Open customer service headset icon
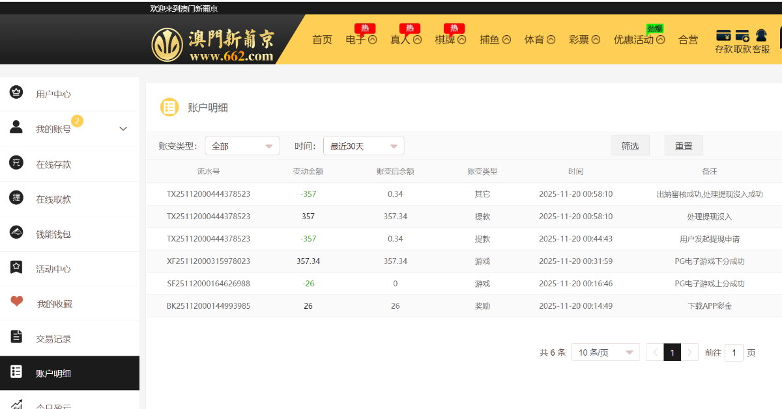This screenshot has width=782, height=409. pos(761,36)
